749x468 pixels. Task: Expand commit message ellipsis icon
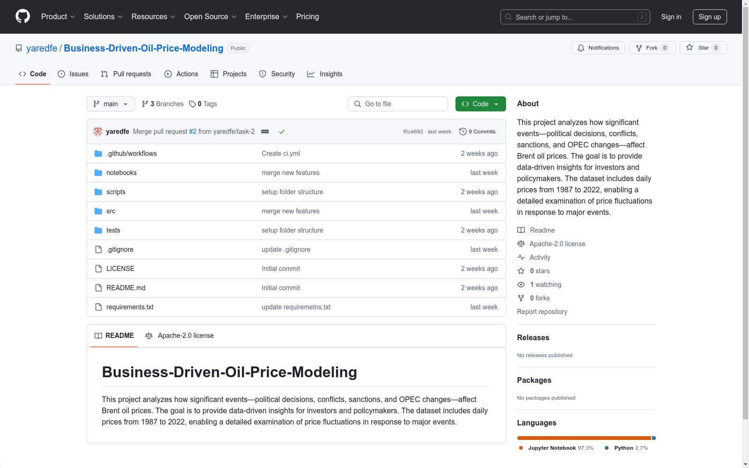coord(265,132)
